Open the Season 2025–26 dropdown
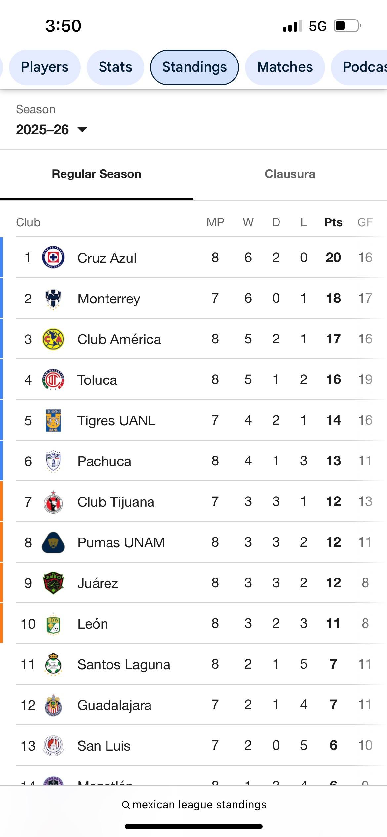 coord(52,130)
